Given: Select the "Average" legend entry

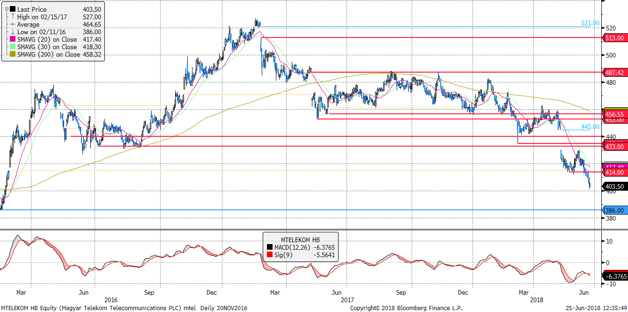Looking at the screenshot, I should click(29, 24).
